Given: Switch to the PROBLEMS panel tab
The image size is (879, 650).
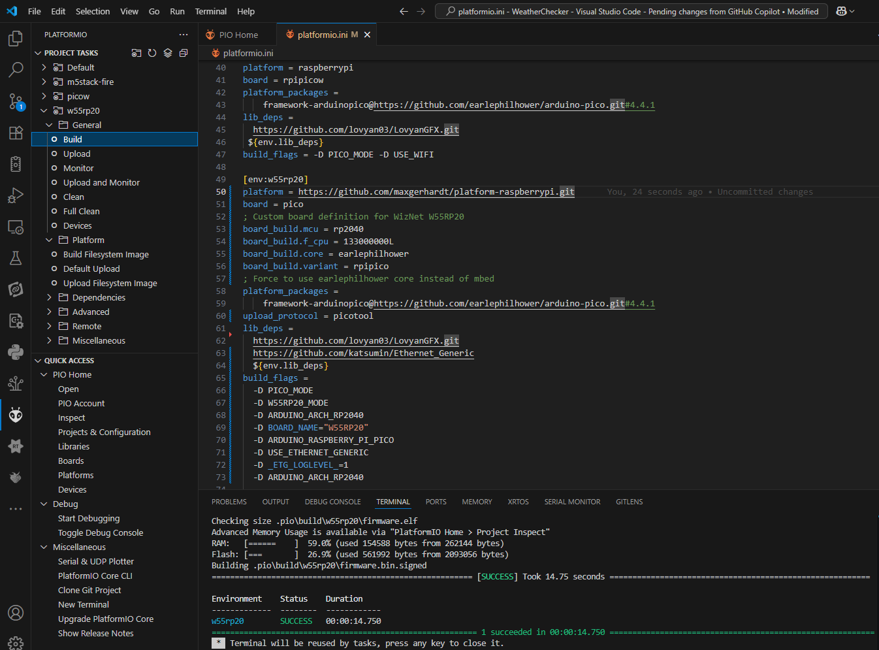Looking at the screenshot, I should (229, 502).
